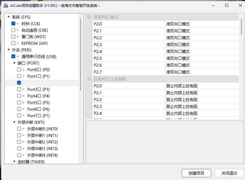The height and width of the screenshot is (180, 245).
Task: Click the property grid vertical scrollbar
Action: [241, 27]
